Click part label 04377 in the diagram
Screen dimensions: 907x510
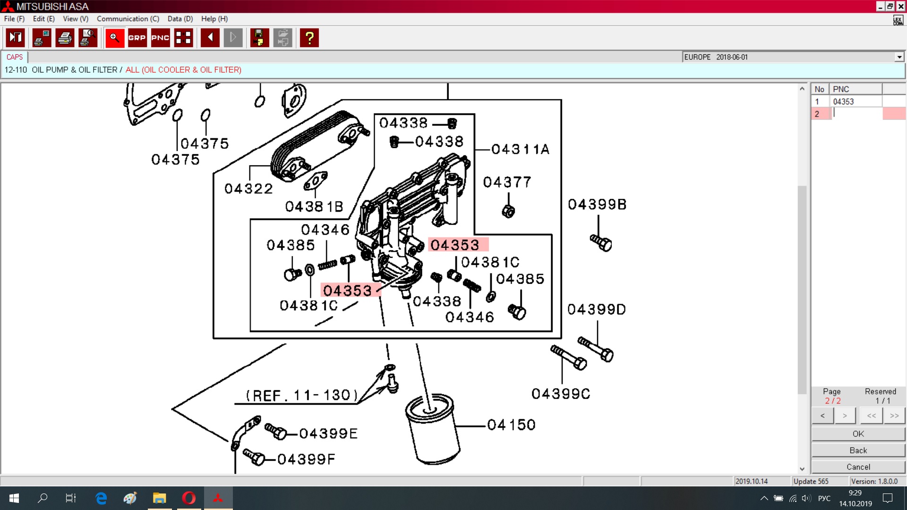point(507,182)
